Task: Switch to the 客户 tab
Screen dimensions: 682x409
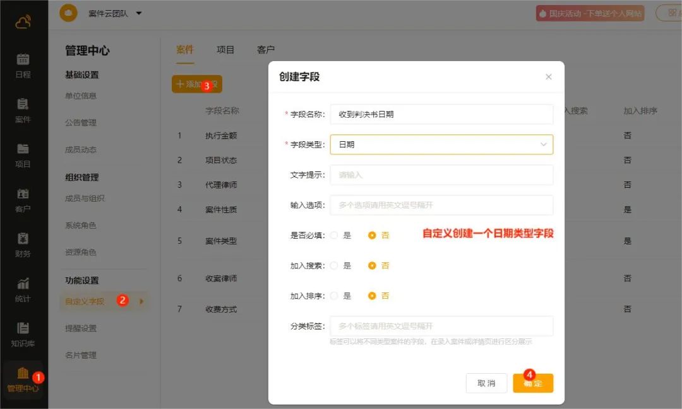Action: pos(266,50)
